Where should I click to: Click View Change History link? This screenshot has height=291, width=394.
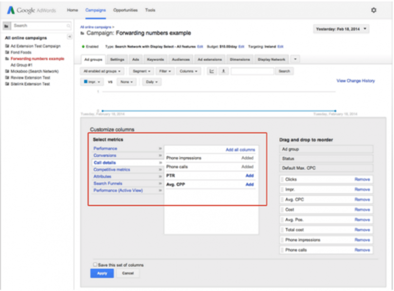click(x=355, y=81)
